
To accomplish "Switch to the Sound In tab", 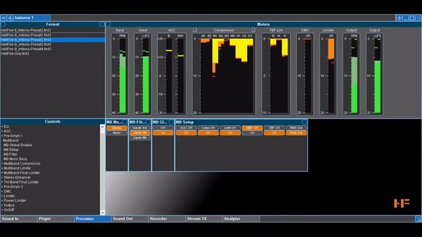I will [x=18, y=219].
